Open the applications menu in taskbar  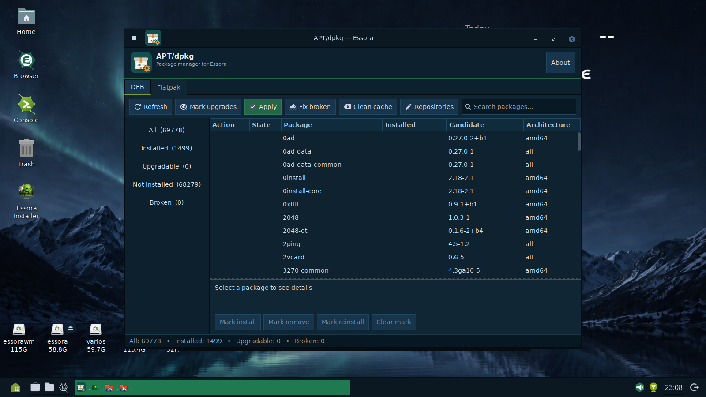point(15,387)
